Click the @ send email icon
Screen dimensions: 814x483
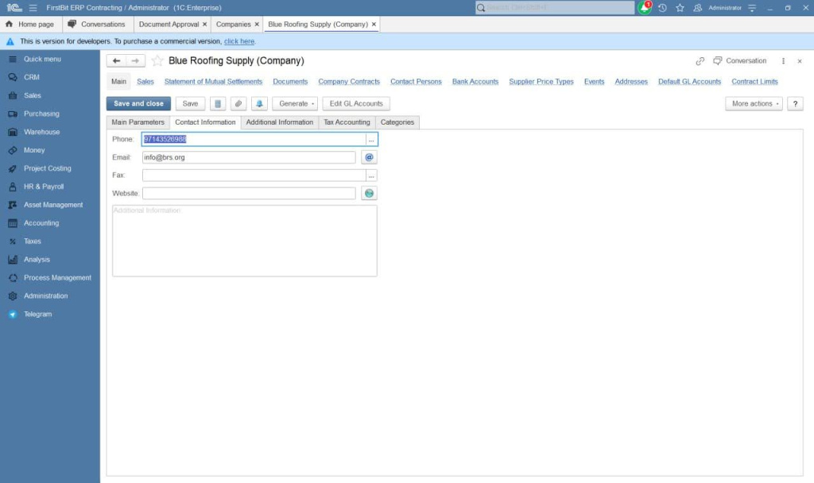[x=369, y=157]
